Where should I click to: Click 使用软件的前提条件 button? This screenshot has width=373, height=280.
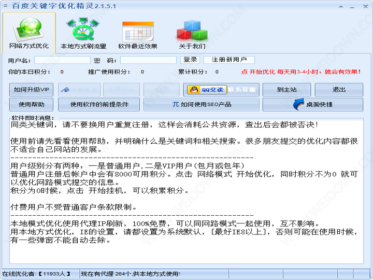click(99, 105)
